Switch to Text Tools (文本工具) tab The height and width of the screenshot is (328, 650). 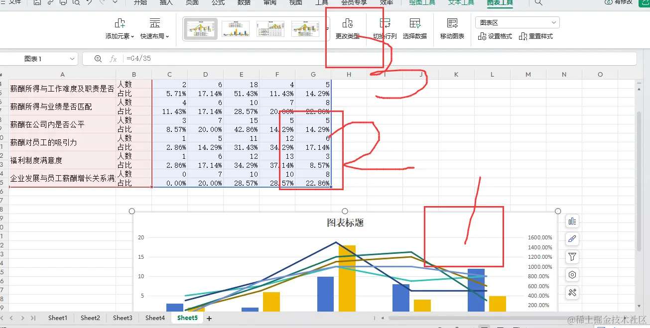[x=461, y=3]
